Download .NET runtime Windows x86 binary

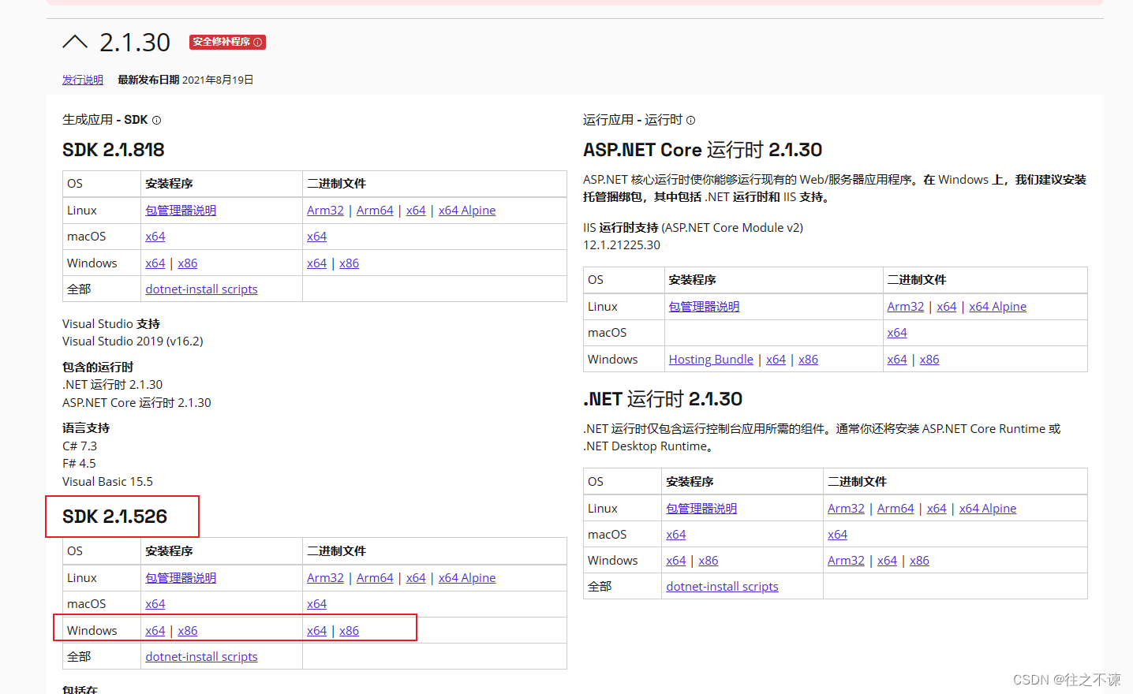919,561
